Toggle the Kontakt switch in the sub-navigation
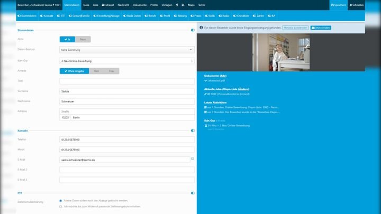This screenshot has width=381, height=214. [x=42, y=16]
